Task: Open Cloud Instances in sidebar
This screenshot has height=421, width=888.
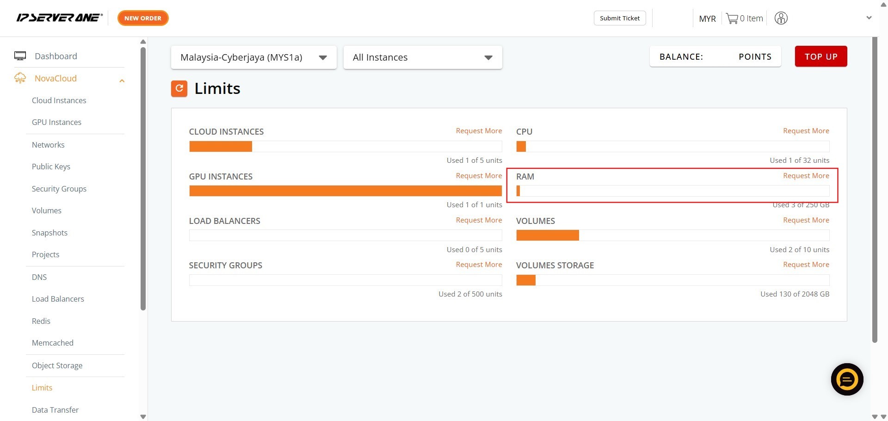Action: (59, 100)
